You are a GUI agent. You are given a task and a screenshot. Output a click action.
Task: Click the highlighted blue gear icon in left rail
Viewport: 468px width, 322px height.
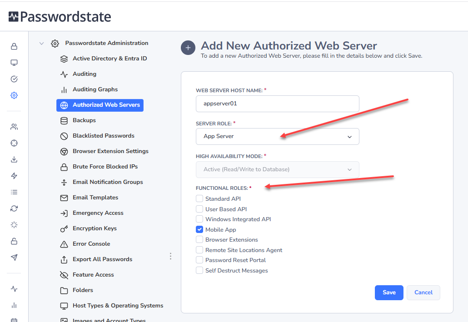pyautogui.click(x=14, y=95)
